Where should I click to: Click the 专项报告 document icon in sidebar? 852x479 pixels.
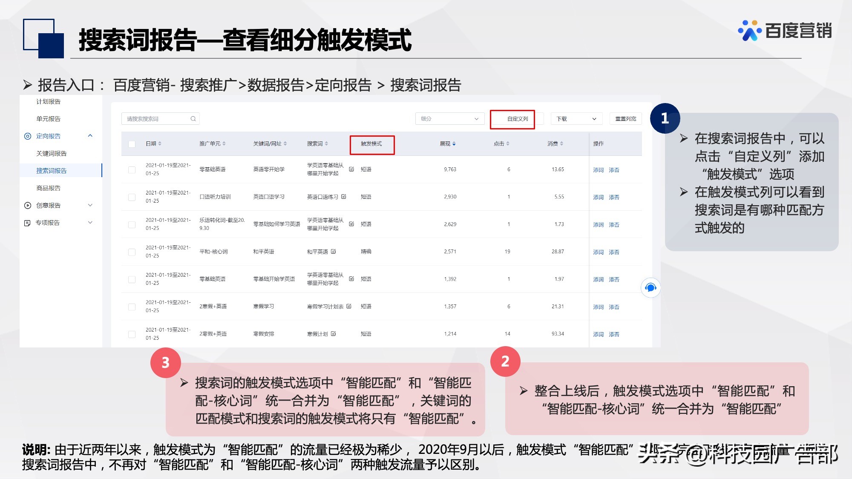coord(27,222)
